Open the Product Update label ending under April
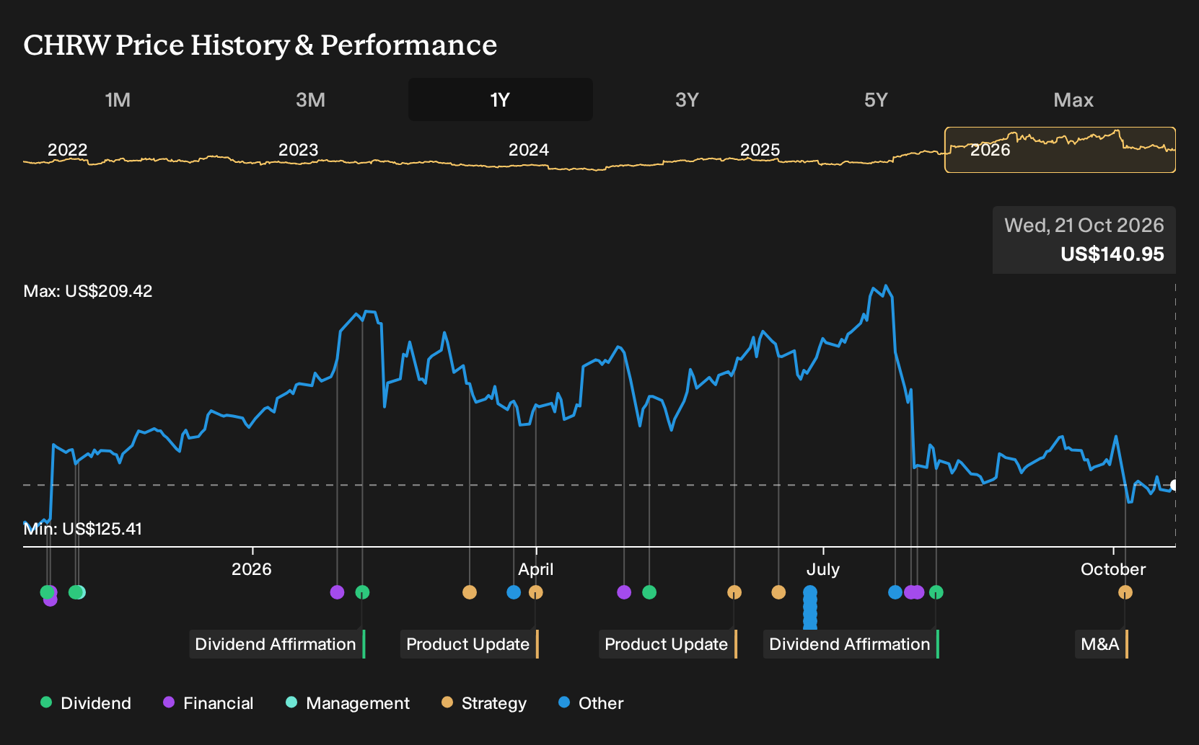The width and height of the screenshot is (1199, 745). click(470, 644)
